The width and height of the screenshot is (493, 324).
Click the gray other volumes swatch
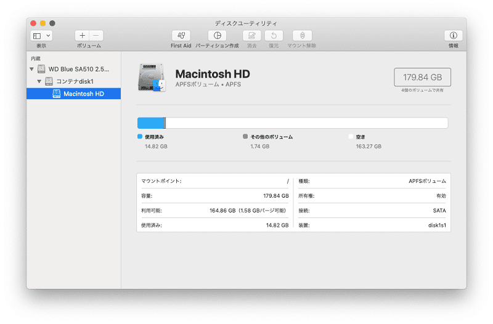point(245,136)
